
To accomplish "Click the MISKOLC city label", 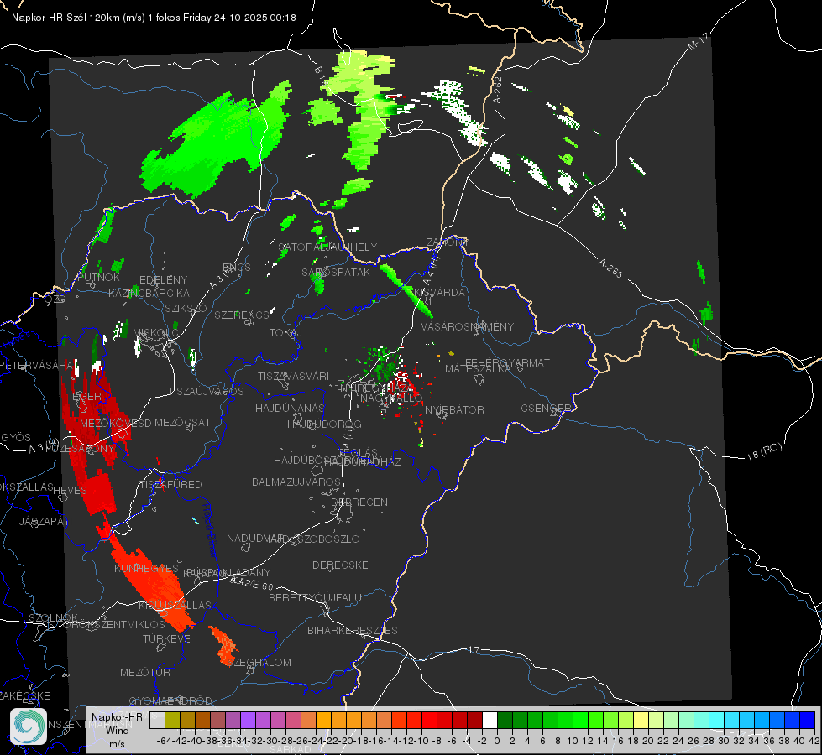I will tap(155, 333).
